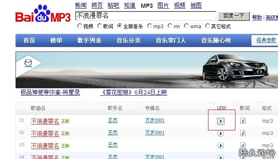This screenshot has height=159, width=278.
Task: Open the 榜单 navigation tab
Action: [x=56, y=40]
